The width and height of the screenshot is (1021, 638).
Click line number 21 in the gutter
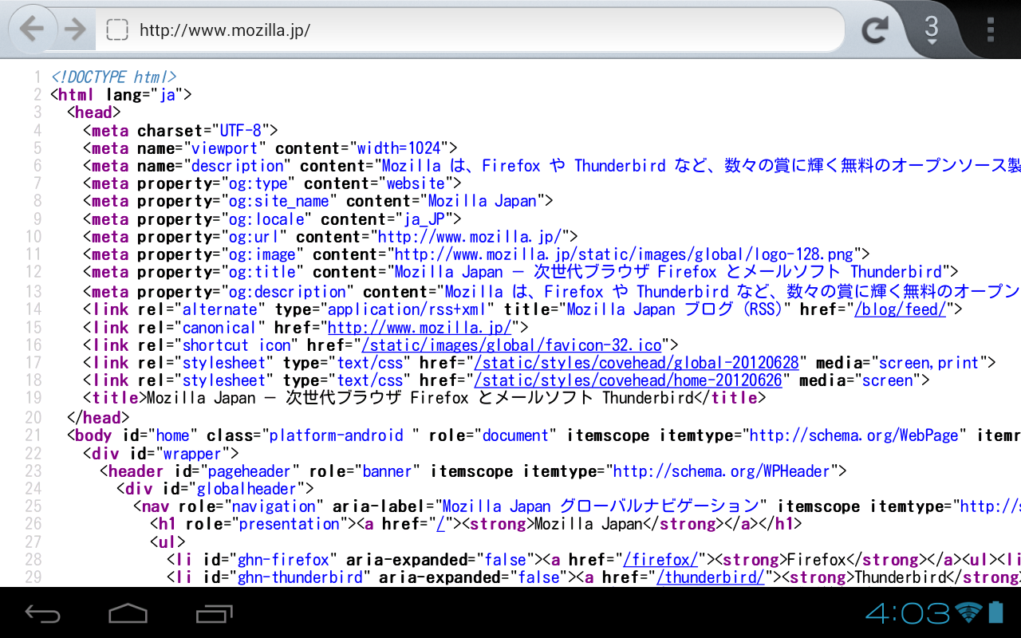coord(33,435)
